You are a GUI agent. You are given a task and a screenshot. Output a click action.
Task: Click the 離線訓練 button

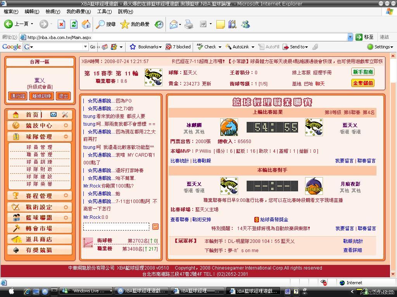41,96
